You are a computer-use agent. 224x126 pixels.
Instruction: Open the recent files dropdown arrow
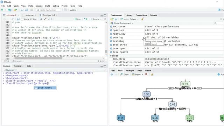click(18, 10)
